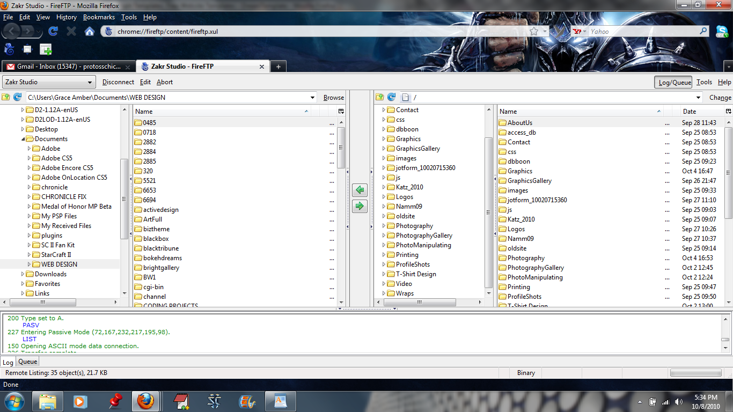733x412 pixels.
Task: Close the Zakr Studio - FireFTP tab
Action: pos(262,67)
